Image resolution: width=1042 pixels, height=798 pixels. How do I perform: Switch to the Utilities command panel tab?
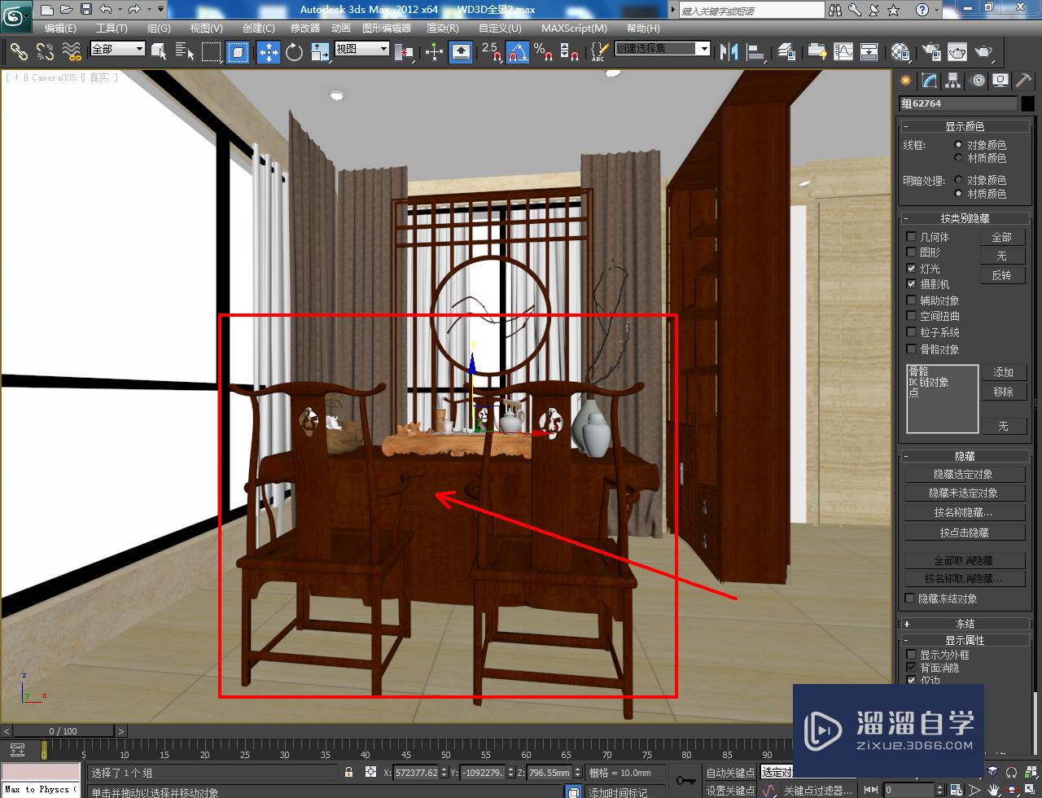click(1023, 81)
